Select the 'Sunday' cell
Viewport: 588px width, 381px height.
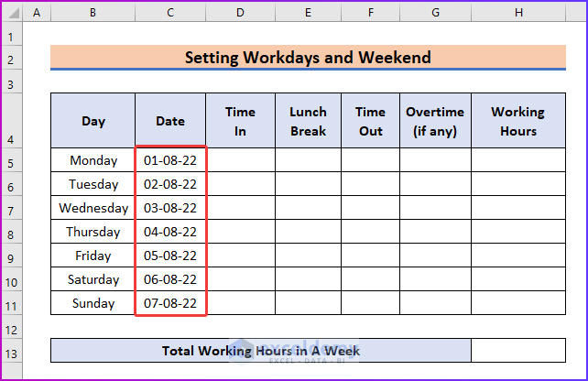[x=93, y=303]
